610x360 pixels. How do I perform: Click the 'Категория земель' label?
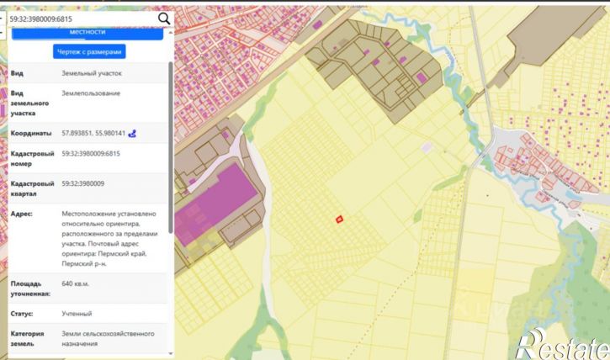tap(27, 339)
